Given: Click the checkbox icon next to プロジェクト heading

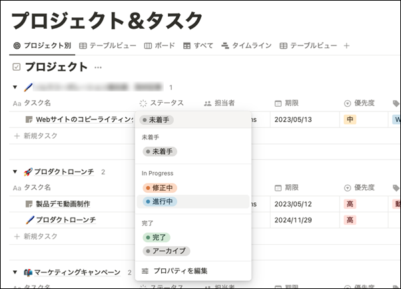Looking at the screenshot, I should click(x=17, y=67).
